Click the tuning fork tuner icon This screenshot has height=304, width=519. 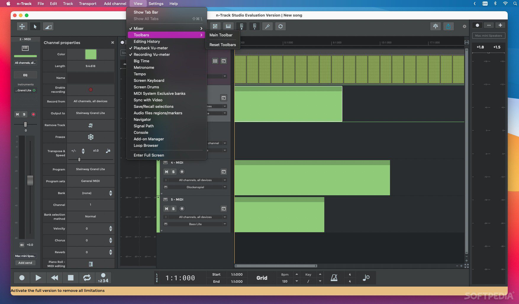click(267, 26)
